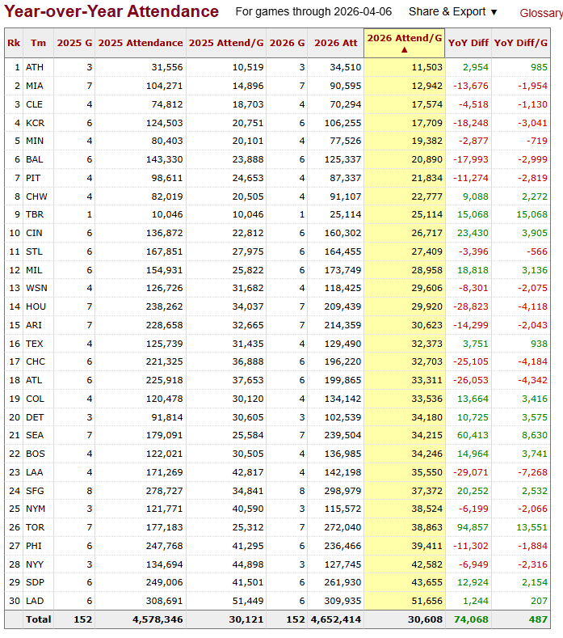
Task: Sort by 2025 Attend/G column header
Action: [225, 43]
